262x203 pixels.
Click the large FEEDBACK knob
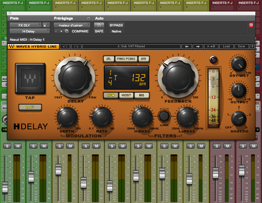point(178,77)
